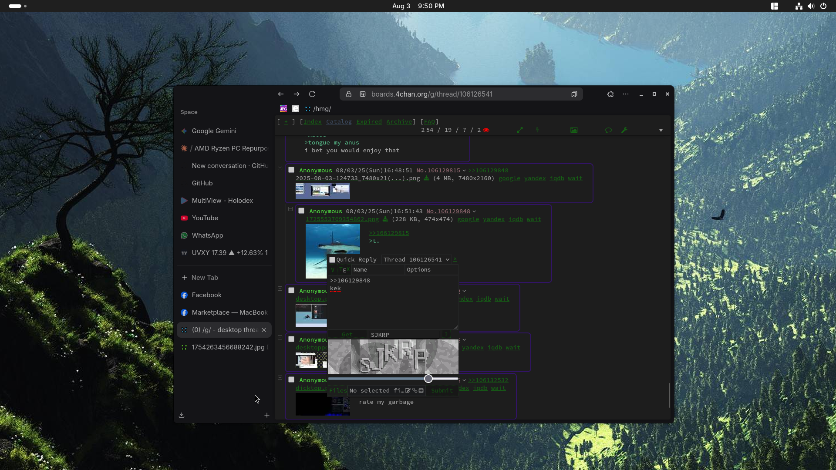The image size is (836, 470).
Task: Open the site lock security info
Action: 349,94
